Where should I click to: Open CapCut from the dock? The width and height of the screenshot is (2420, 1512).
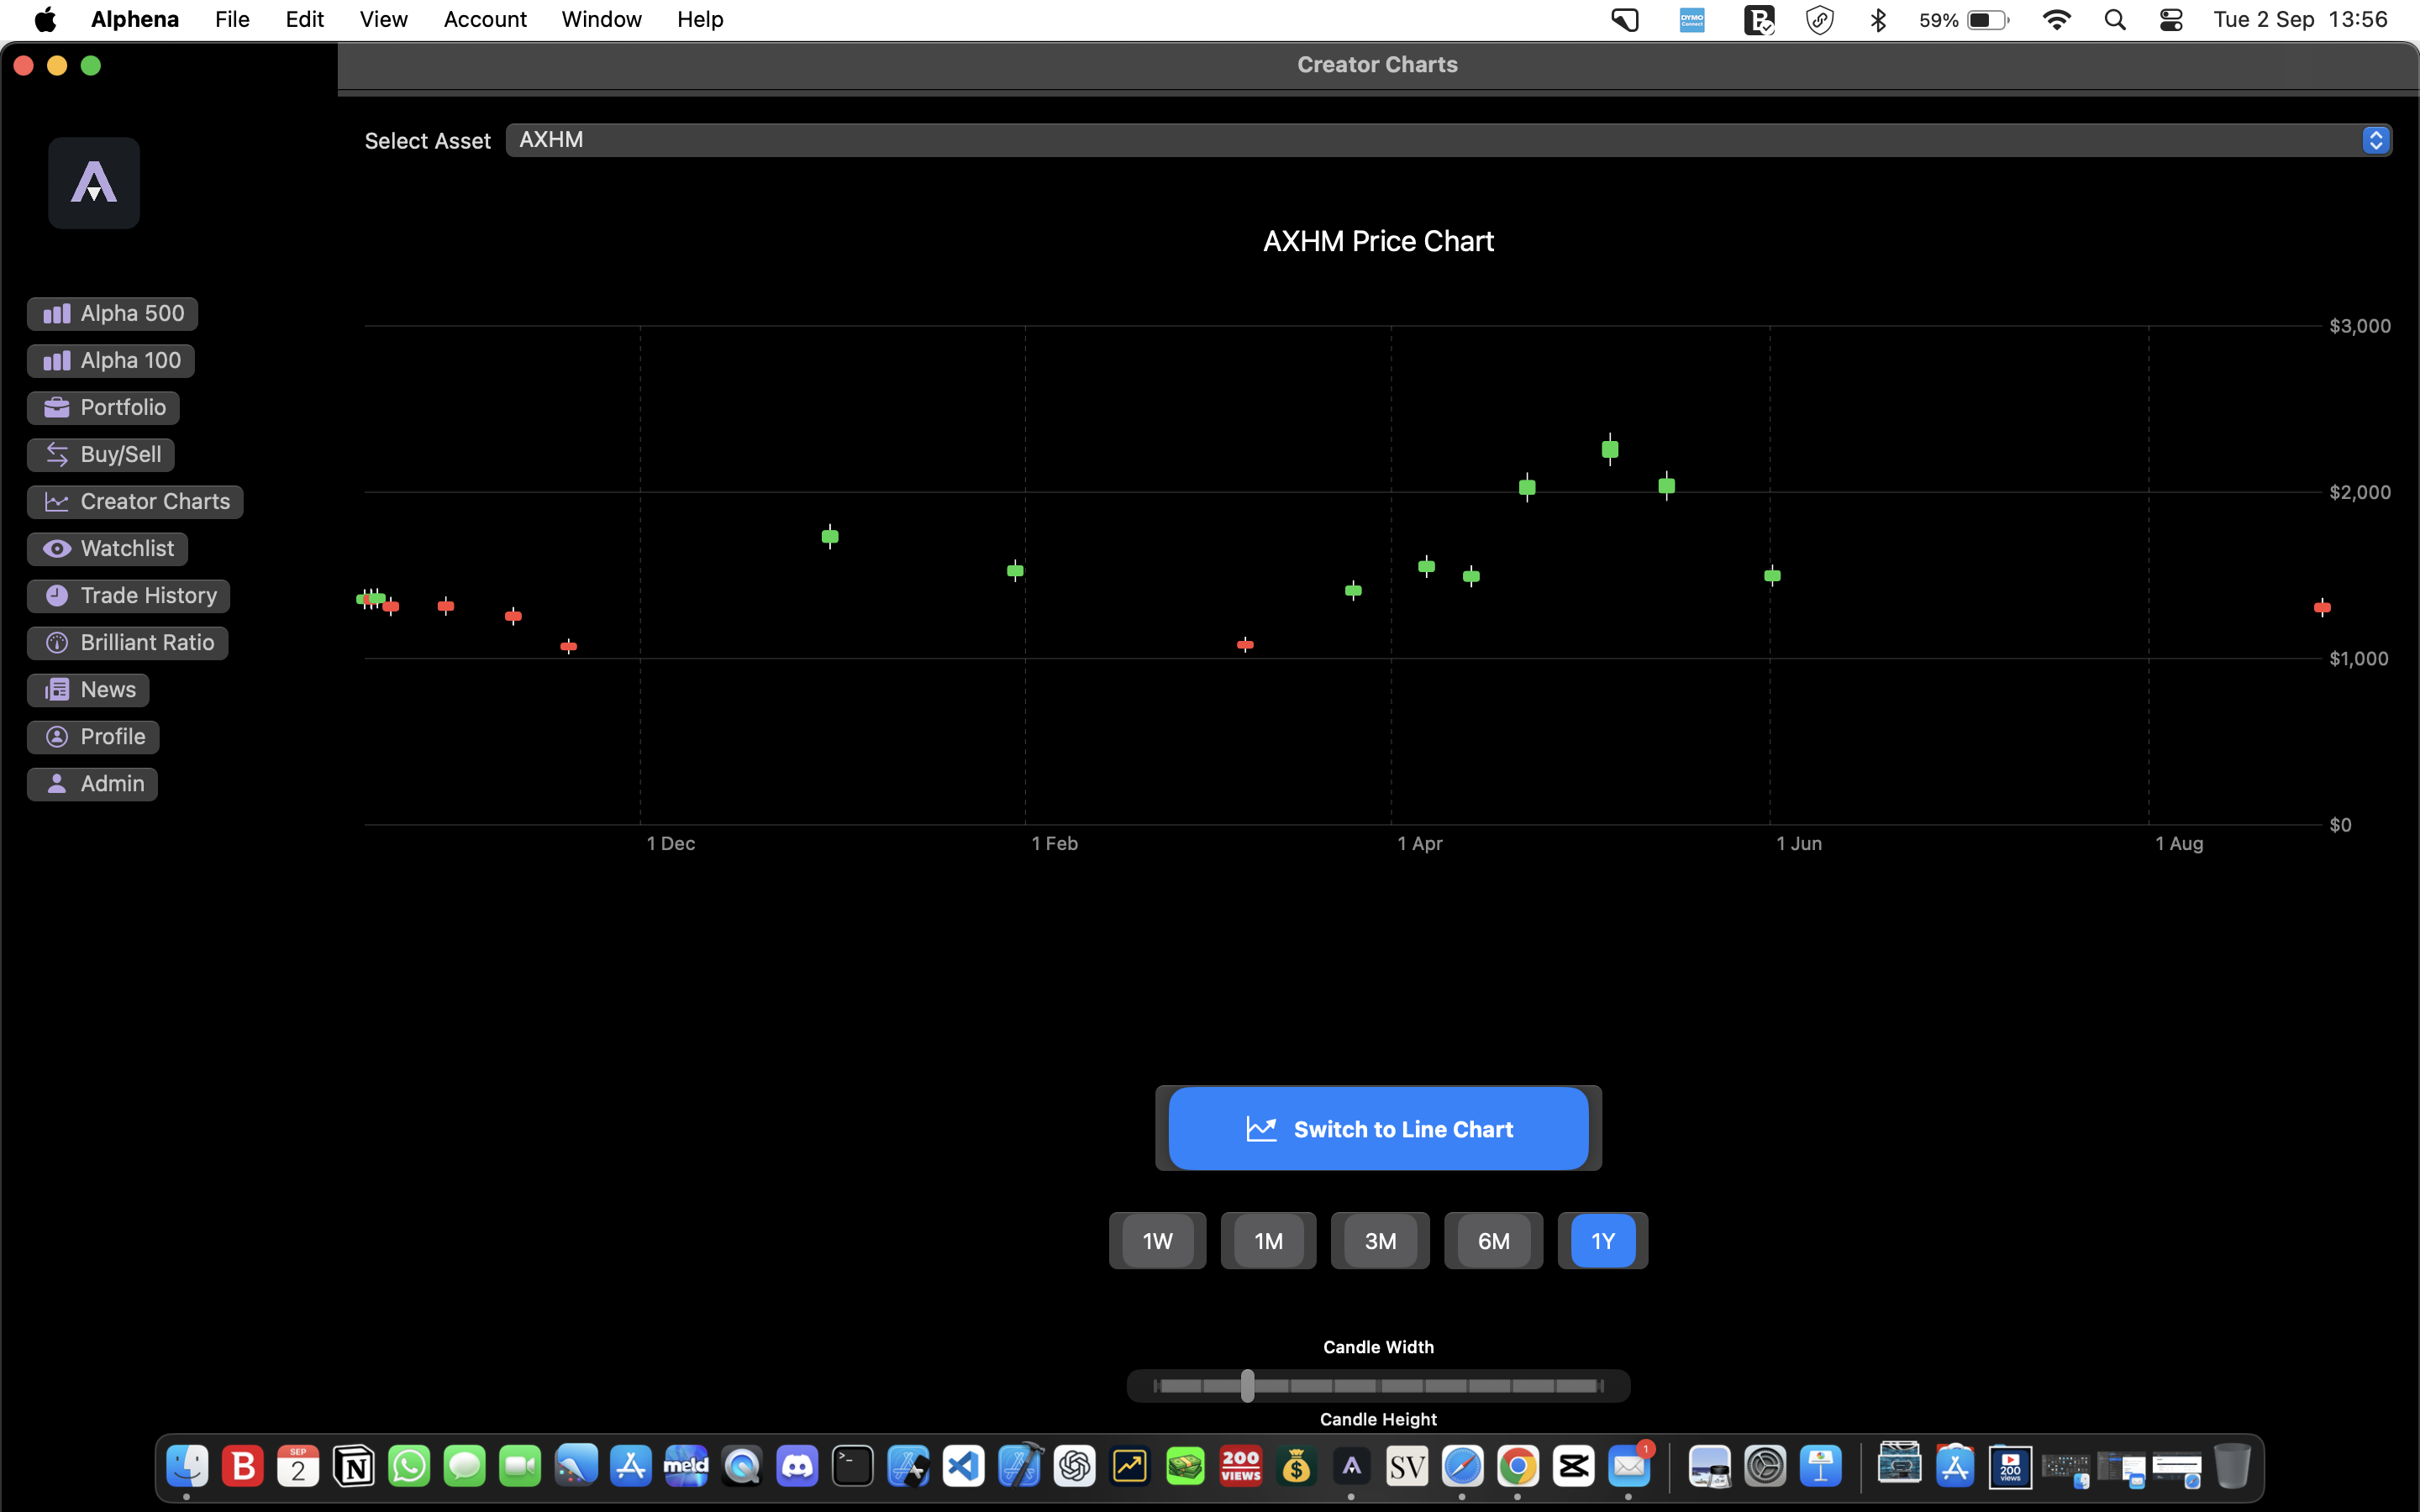(x=1573, y=1466)
